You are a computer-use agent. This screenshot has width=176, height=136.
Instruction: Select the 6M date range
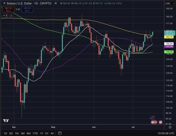click(29, 133)
